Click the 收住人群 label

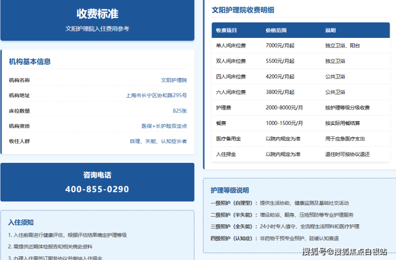click(x=19, y=141)
